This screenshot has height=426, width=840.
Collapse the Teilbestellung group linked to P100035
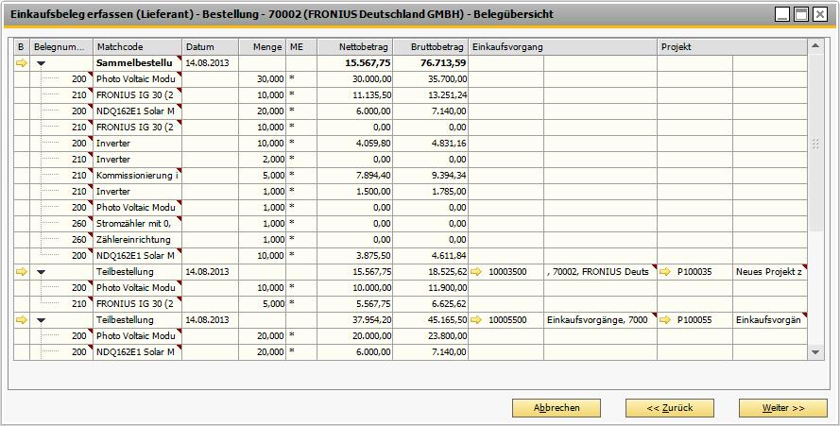coord(42,271)
